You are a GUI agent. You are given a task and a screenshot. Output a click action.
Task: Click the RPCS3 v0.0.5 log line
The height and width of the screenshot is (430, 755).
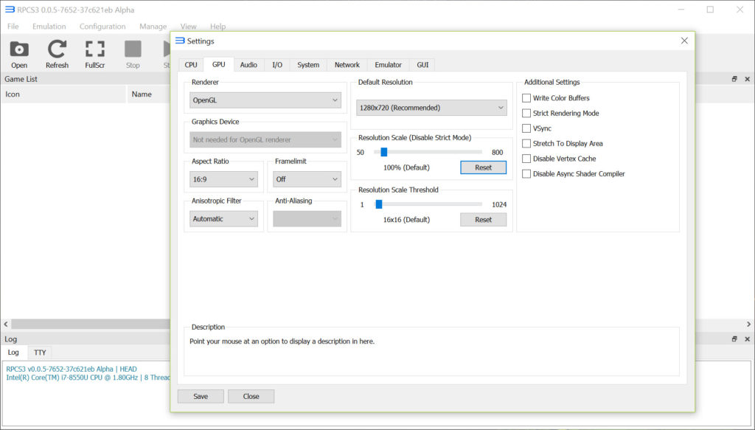tap(72, 370)
